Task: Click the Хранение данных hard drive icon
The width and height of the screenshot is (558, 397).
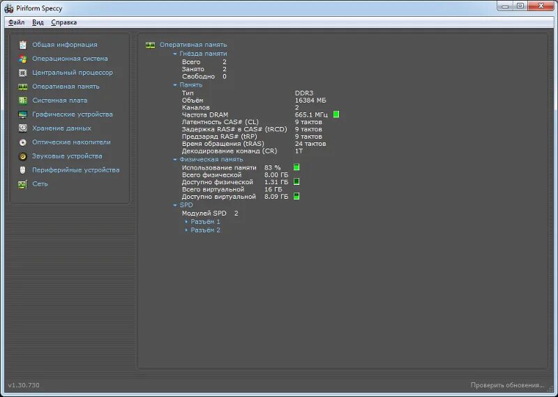Action: 23,128
